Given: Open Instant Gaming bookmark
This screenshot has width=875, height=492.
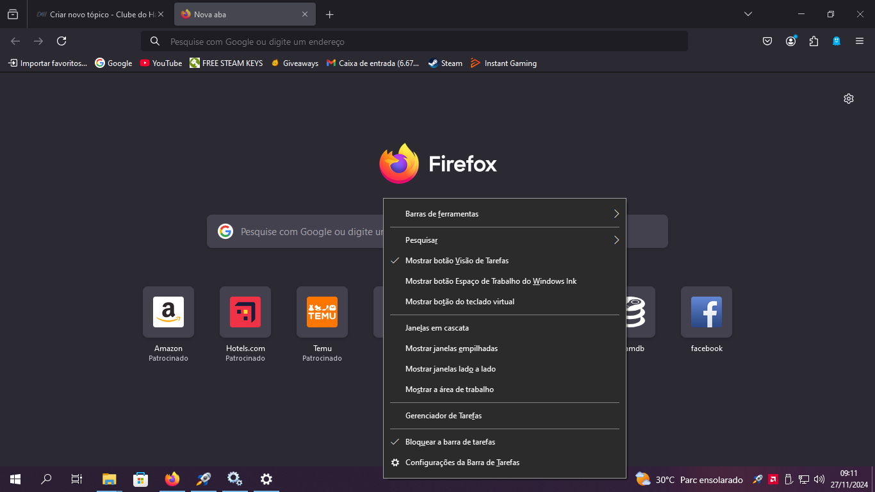Looking at the screenshot, I should click(503, 63).
